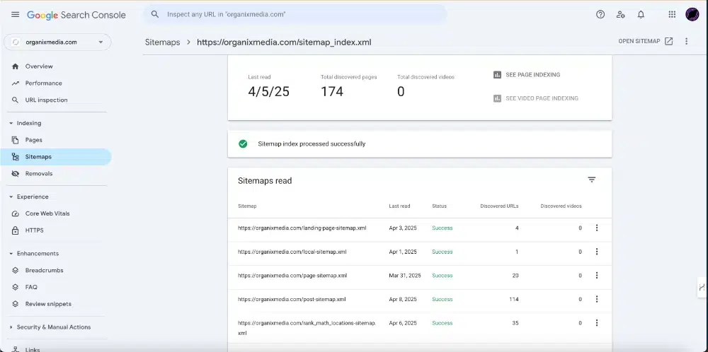
Task: Click the side panel toggle at right edge
Action: [702, 287]
